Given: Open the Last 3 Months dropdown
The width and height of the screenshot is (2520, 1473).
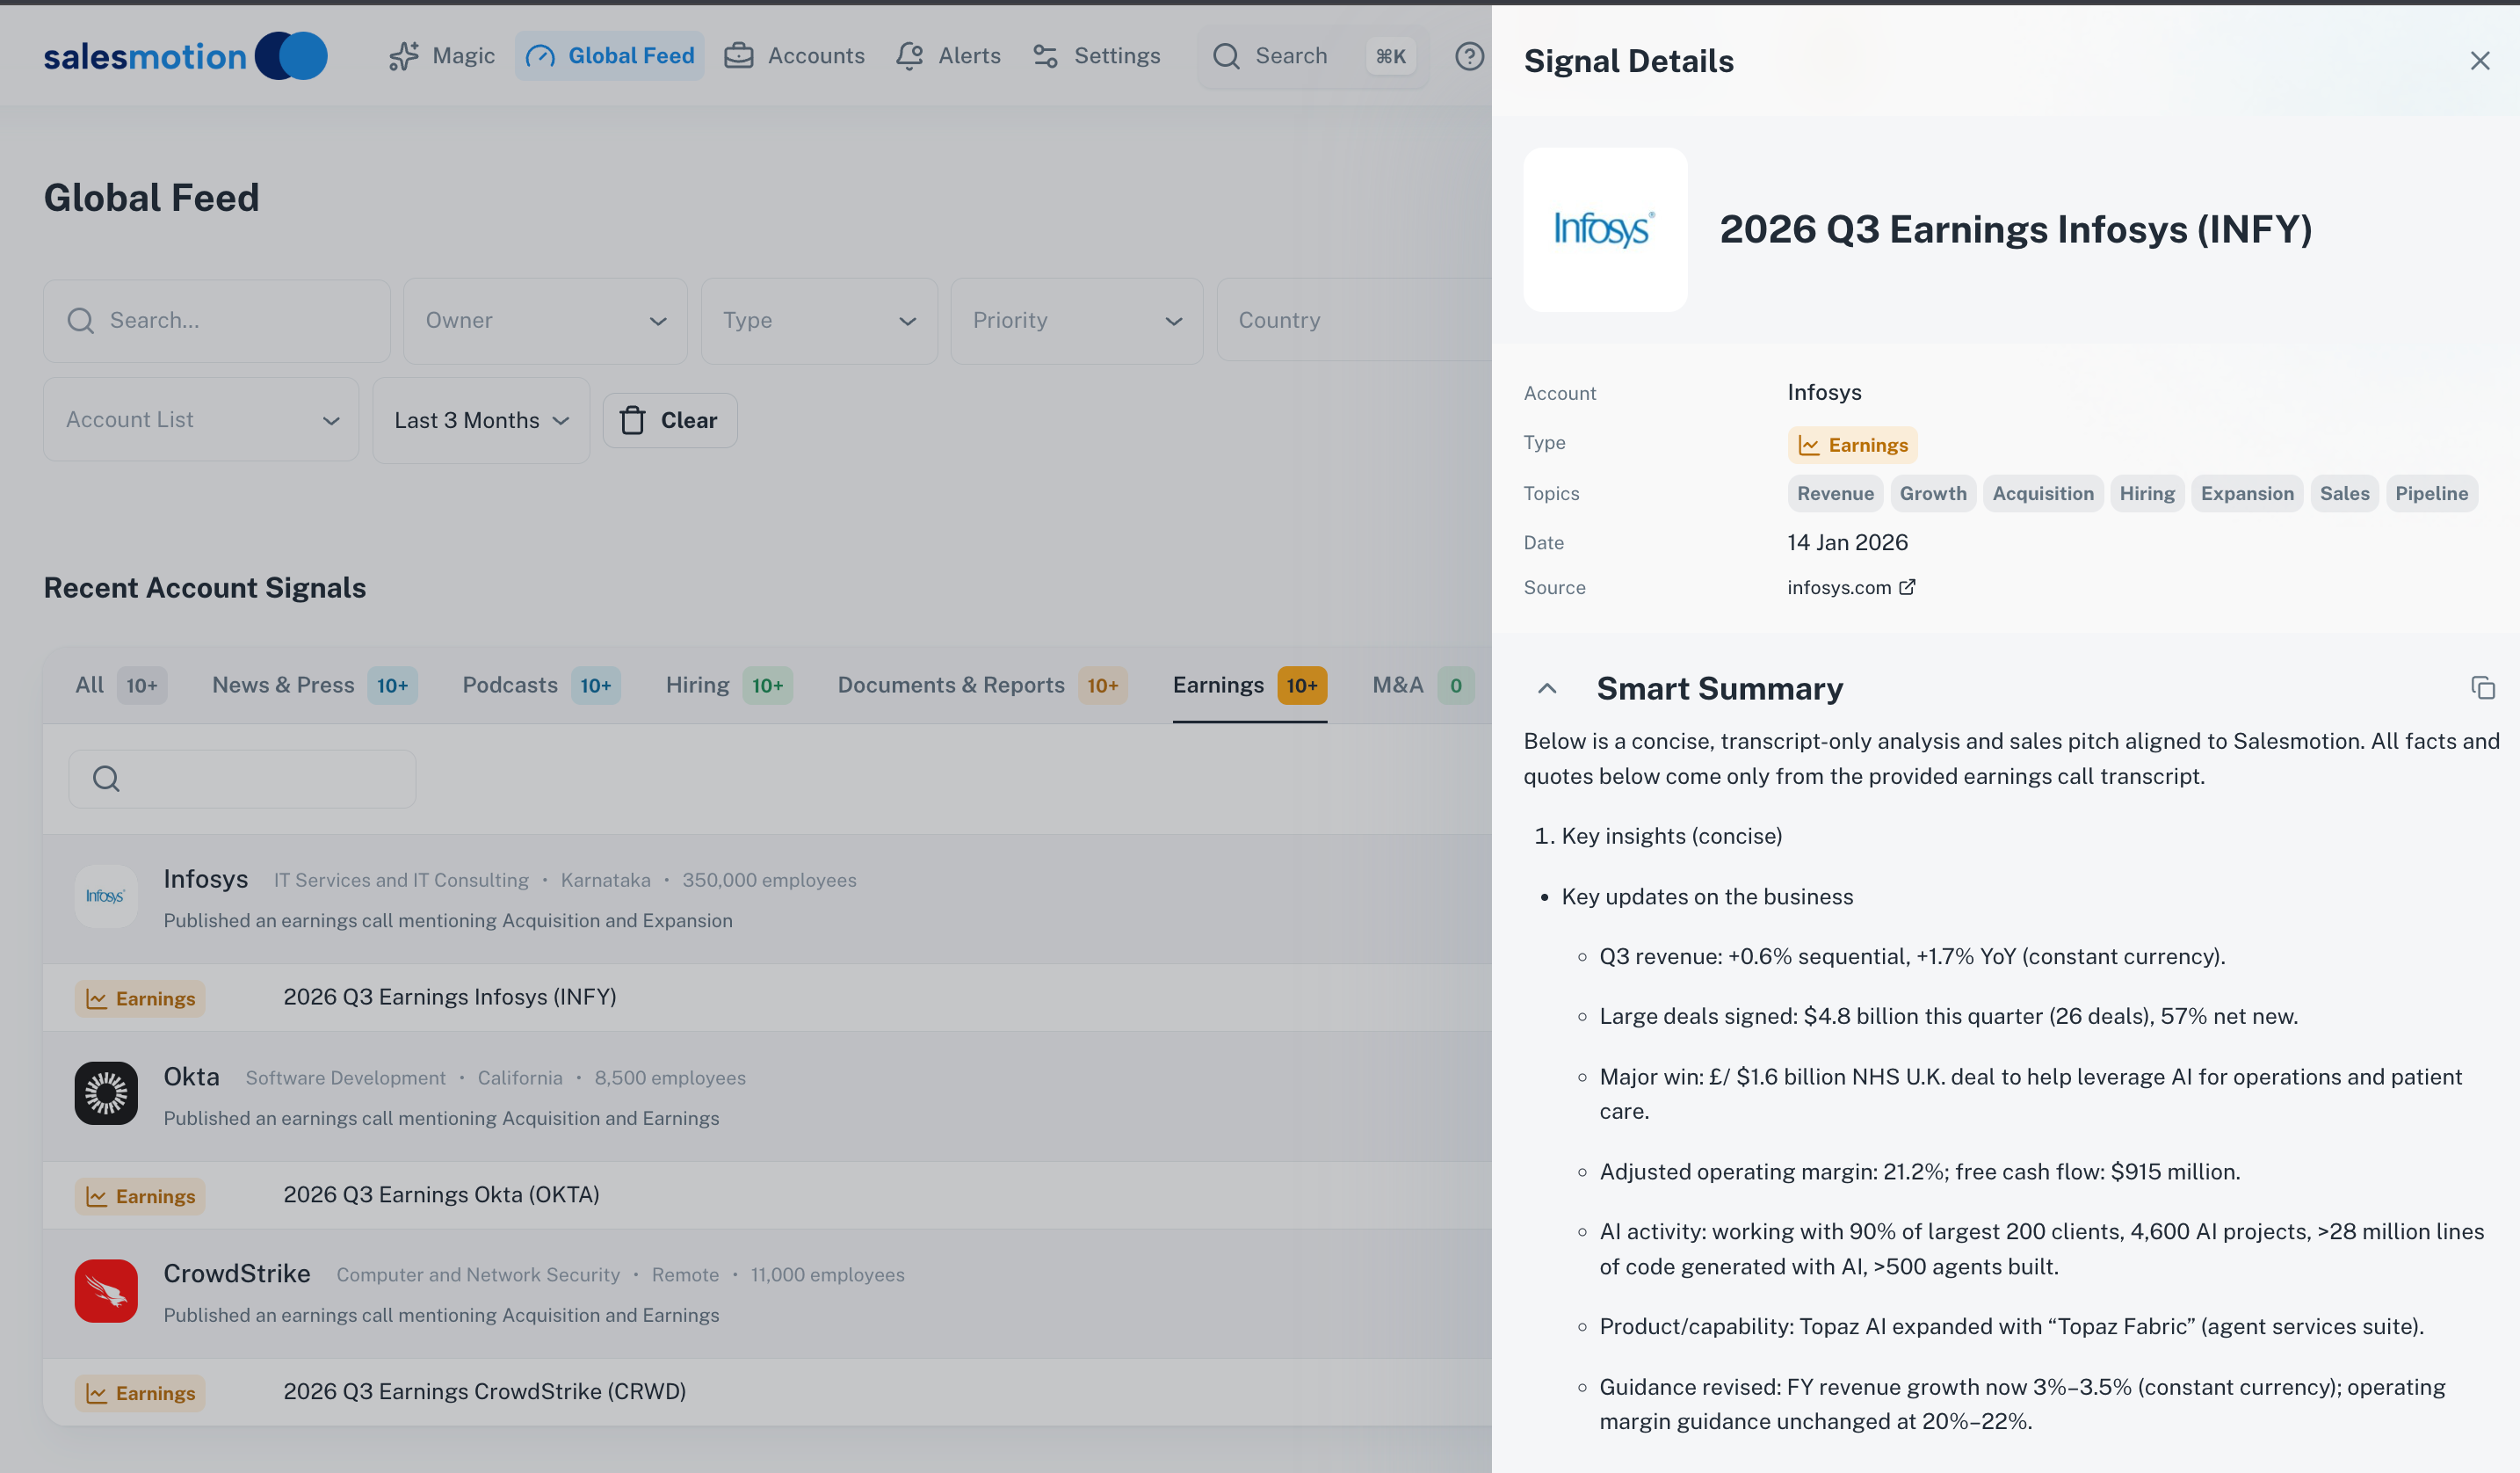Looking at the screenshot, I should pyautogui.click(x=481, y=420).
